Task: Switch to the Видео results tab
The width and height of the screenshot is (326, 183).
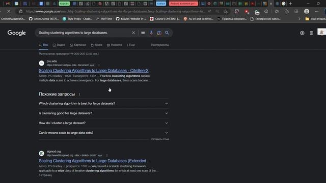Action: (59, 45)
